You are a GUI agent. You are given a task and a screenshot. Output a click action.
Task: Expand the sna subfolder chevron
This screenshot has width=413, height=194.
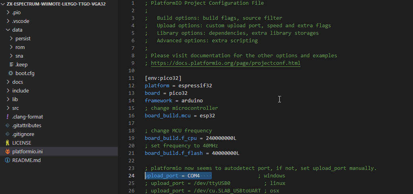coord(11,56)
